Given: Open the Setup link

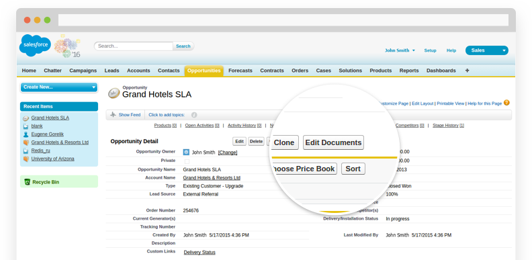Looking at the screenshot, I should pos(430,50).
